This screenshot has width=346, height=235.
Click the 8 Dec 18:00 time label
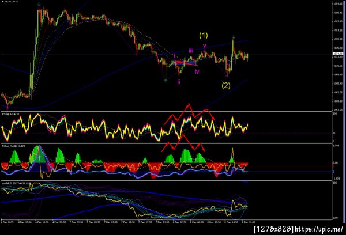(x=248, y=222)
